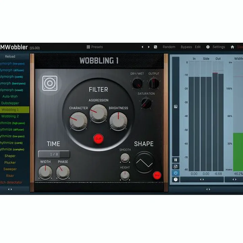Select the Riser preset

click(10, 176)
